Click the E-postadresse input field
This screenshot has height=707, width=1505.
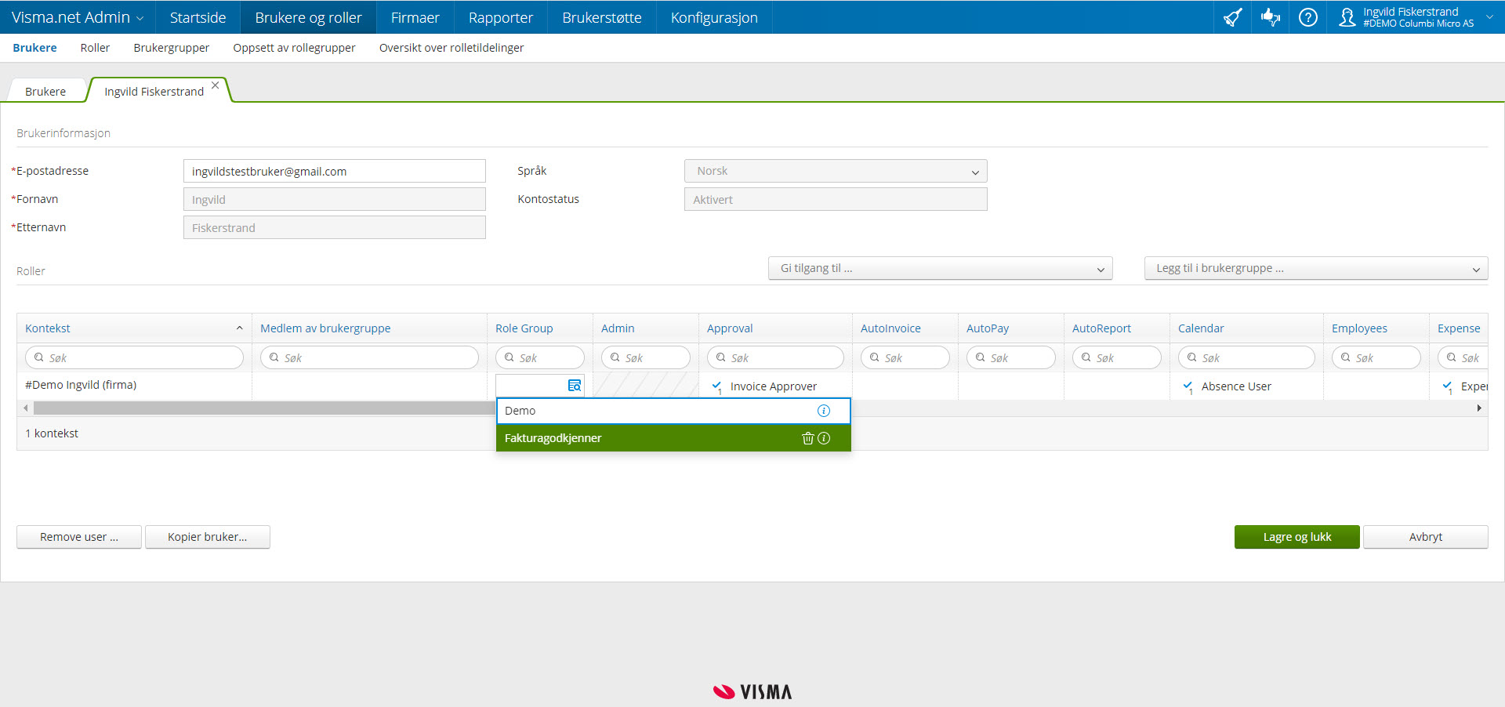(335, 171)
